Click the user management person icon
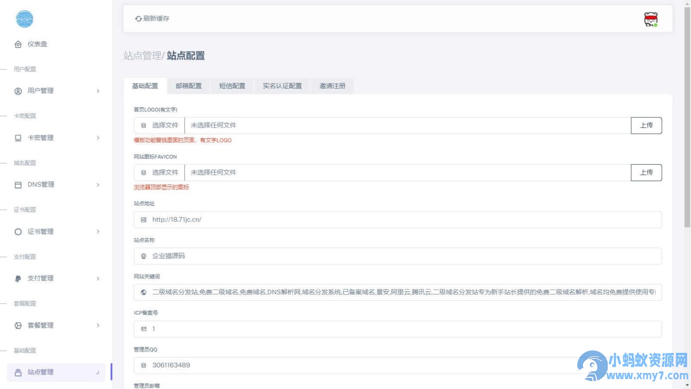The width and height of the screenshot is (691, 389). coord(18,91)
